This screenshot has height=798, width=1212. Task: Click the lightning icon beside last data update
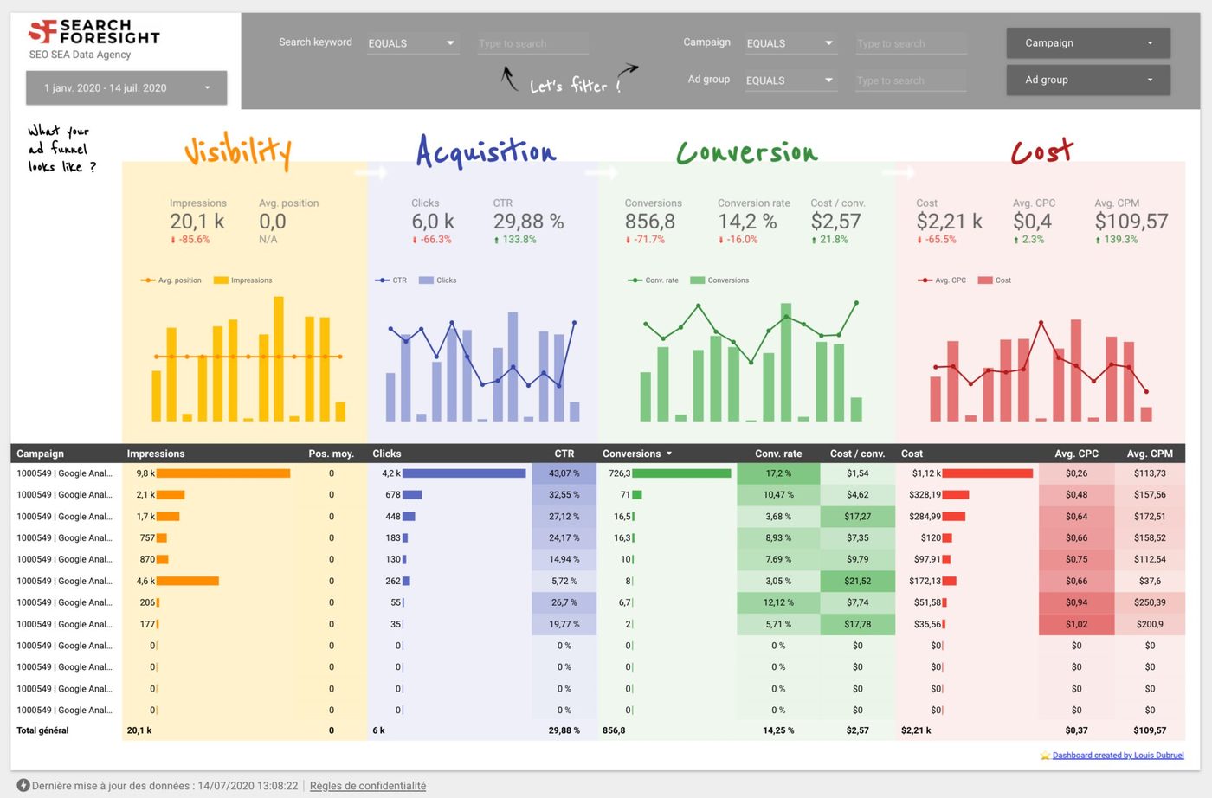point(23,786)
